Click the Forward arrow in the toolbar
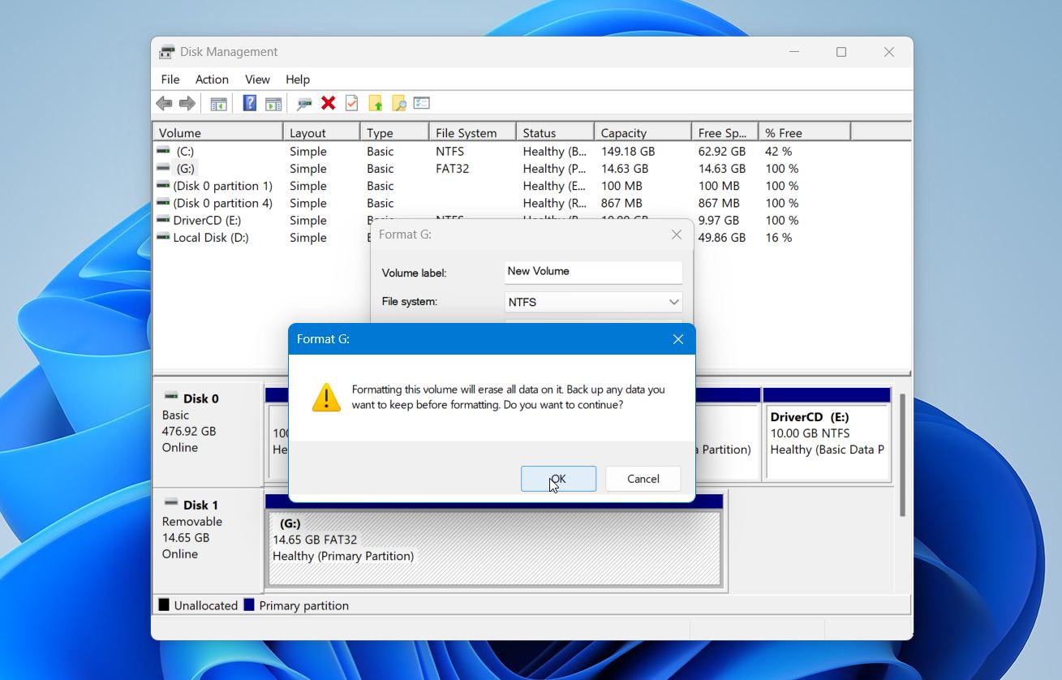This screenshot has height=680, width=1062. pyautogui.click(x=187, y=103)
